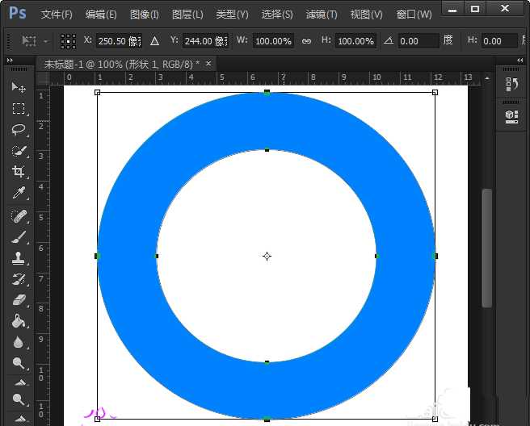The height and width of the screenshot is (426, 530).
Task: Select the Eraser tool
Action: point(18,300)
